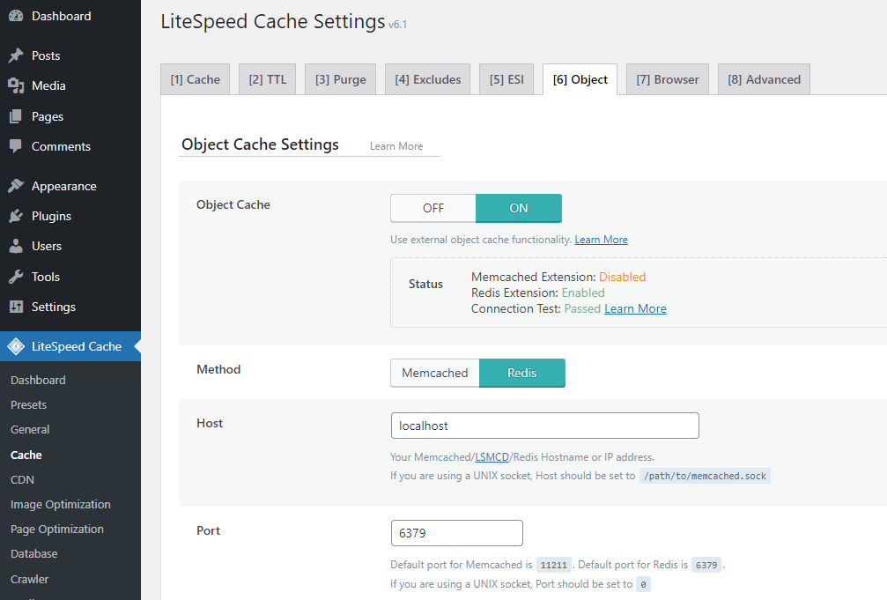Open the [7] Browser tab

(668, 79)
